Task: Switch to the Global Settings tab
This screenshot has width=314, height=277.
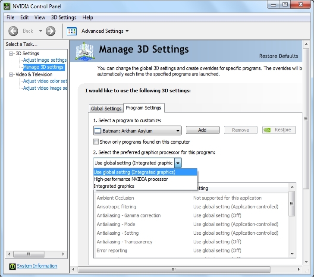Action: [106, 108]
